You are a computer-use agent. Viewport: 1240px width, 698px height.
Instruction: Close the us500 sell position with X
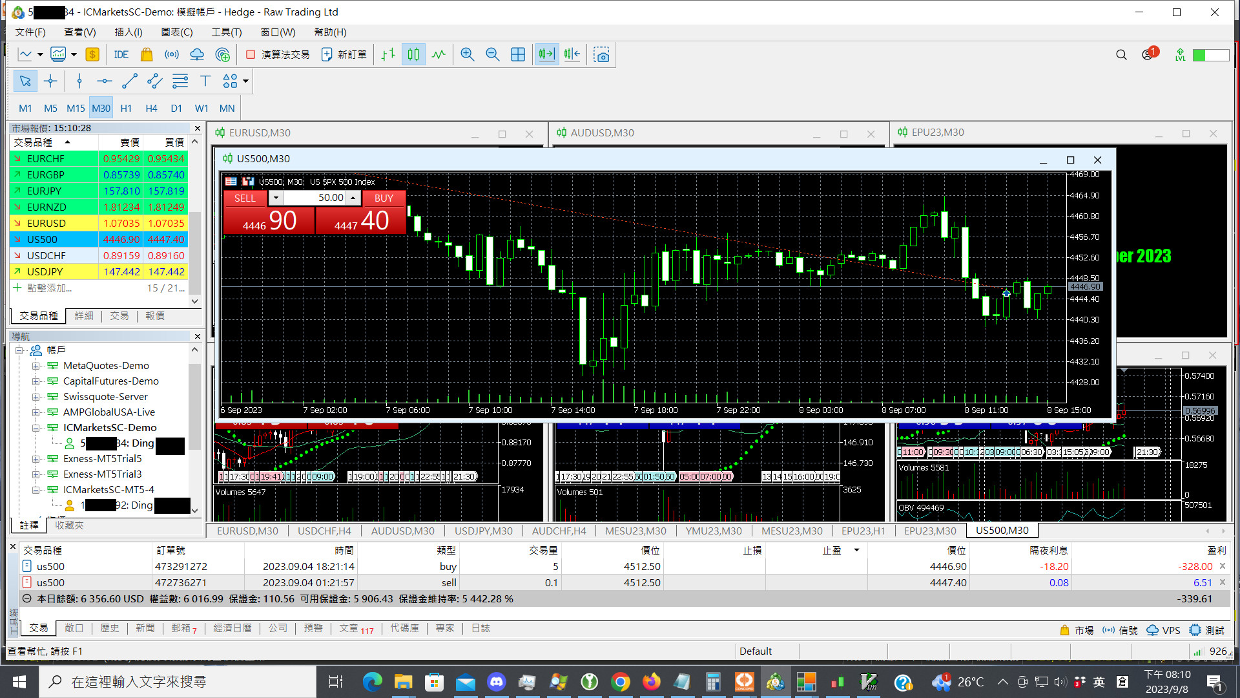[1222, 582]
